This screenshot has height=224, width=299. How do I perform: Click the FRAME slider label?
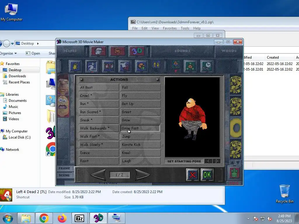[x=65, y=168]
